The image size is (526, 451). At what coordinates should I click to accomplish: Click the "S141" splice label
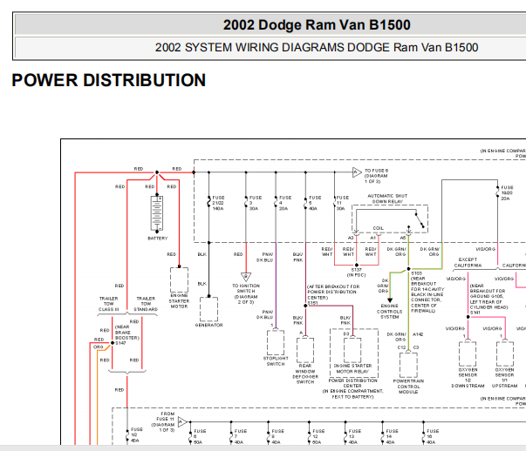[475, 313]
